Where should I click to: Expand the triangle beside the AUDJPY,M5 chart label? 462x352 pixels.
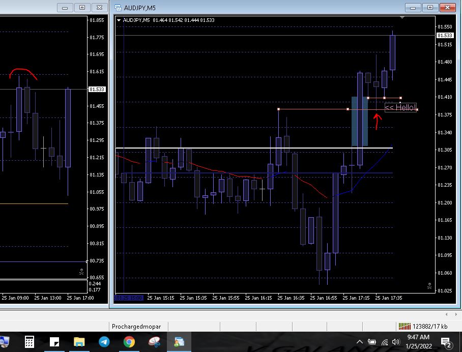119,20
